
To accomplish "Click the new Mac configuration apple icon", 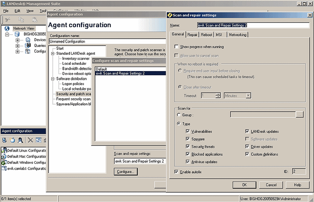I will coord(13,140).
